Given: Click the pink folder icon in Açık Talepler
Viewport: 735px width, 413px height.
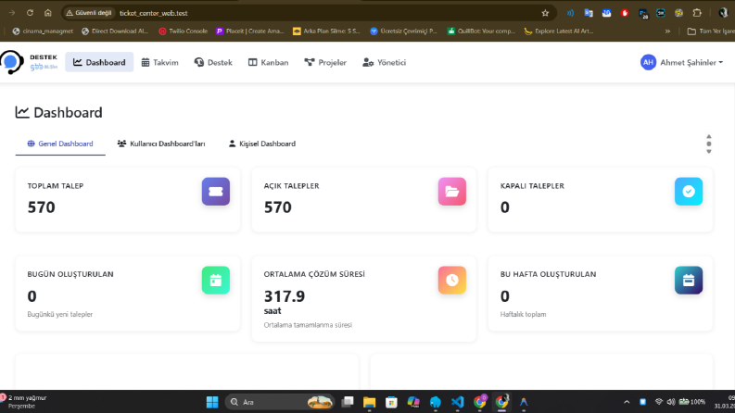Looking at the screenshot, I should coord(452,191).
